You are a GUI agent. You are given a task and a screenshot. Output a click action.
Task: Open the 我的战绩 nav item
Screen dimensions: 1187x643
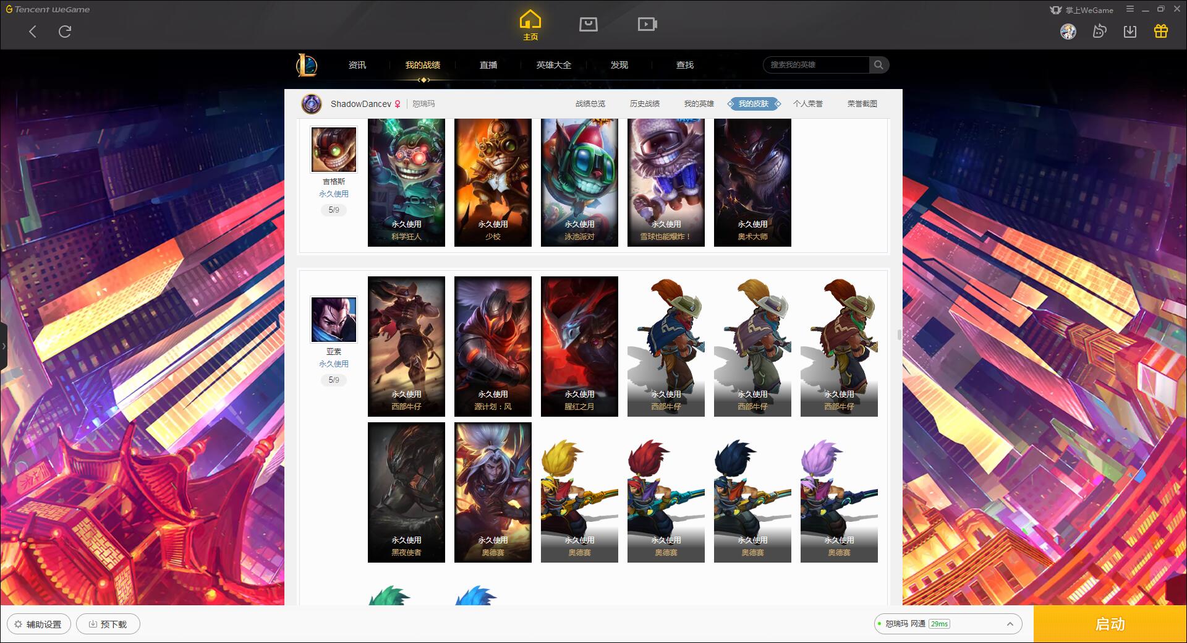click(423, 65)
